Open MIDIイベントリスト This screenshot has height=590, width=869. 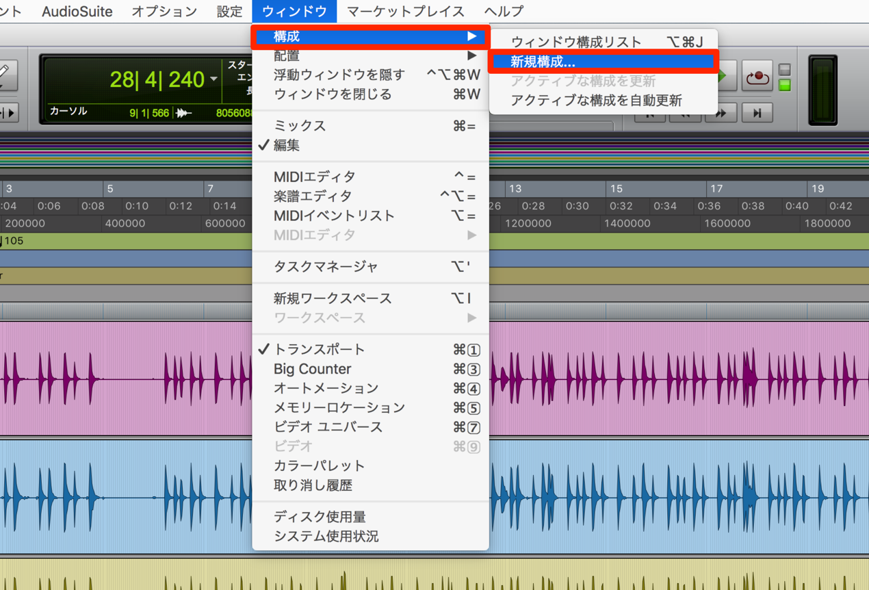pos(370,216)
